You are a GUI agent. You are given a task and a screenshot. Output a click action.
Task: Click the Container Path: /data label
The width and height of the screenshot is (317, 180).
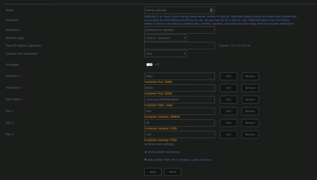[x=158, y=105]
